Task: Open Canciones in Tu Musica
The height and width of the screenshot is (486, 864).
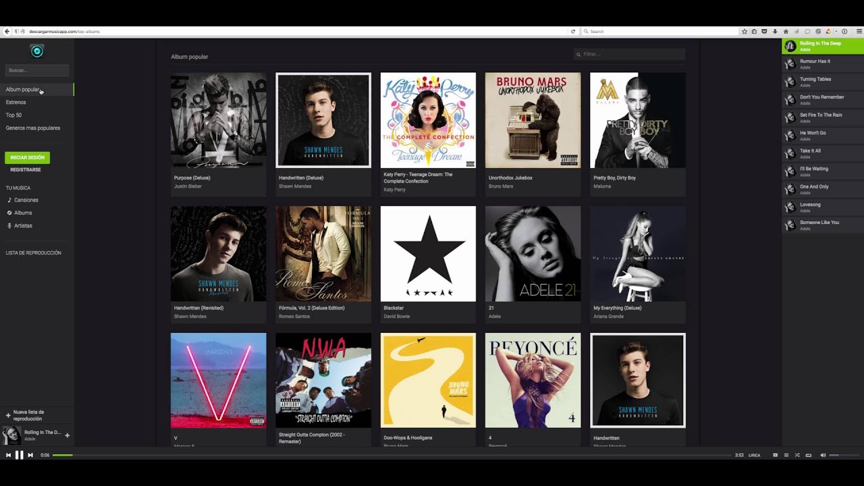Action: coord(26,200)
